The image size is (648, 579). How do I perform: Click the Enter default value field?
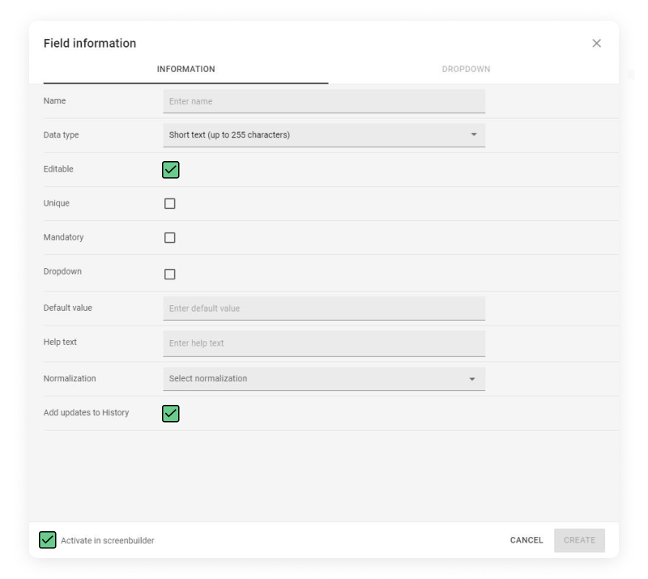pyautogui.click(x=324, y=309)
